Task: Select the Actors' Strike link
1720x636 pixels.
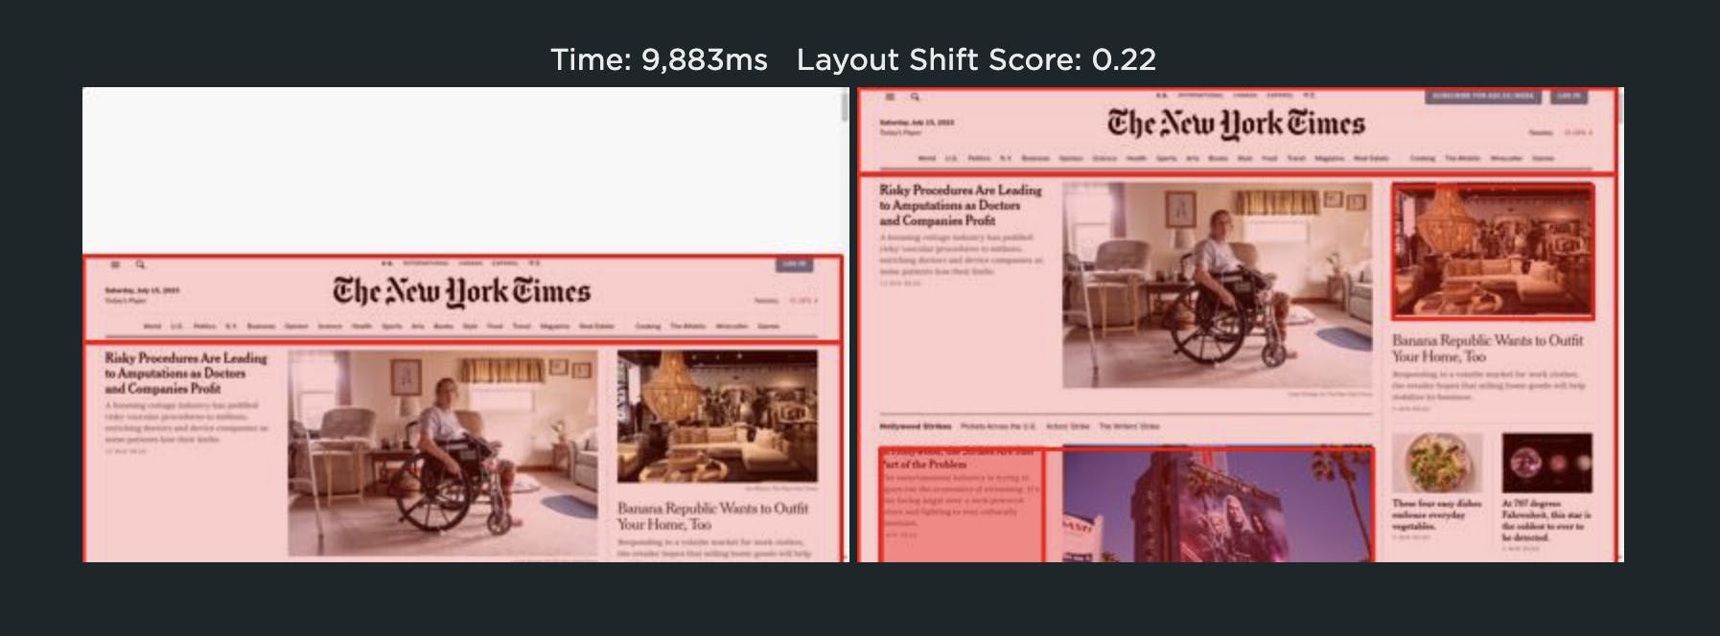Action: [x=1067, y=425]
